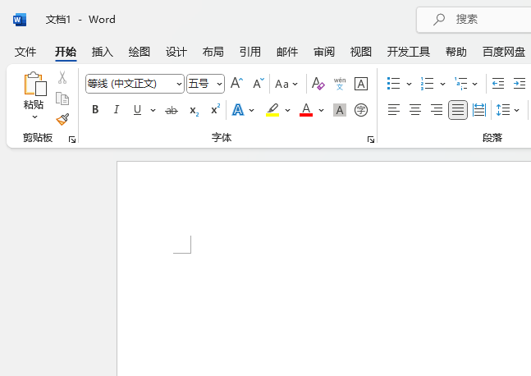Open the Font dialog launcher
This screenshot has width=531, height=376.
click(x=371, y=140)
